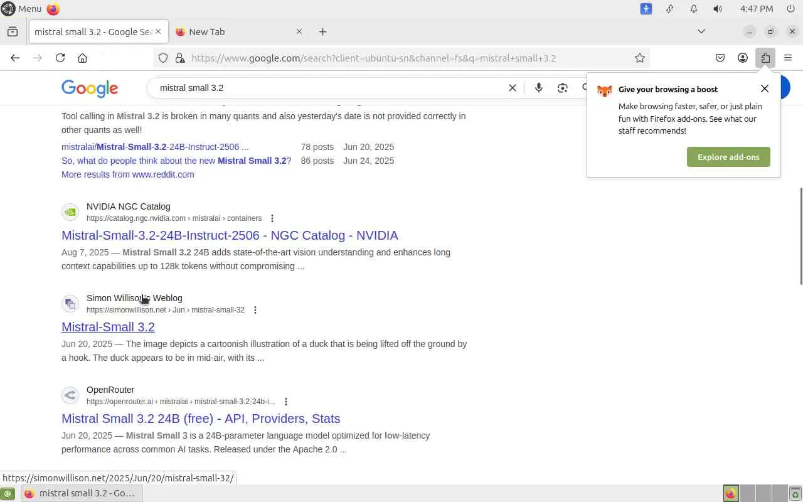This screenshot has width=803, height=502.
Task: Click the page vertical scrollbar thumb
Action: tap(800, 236)
